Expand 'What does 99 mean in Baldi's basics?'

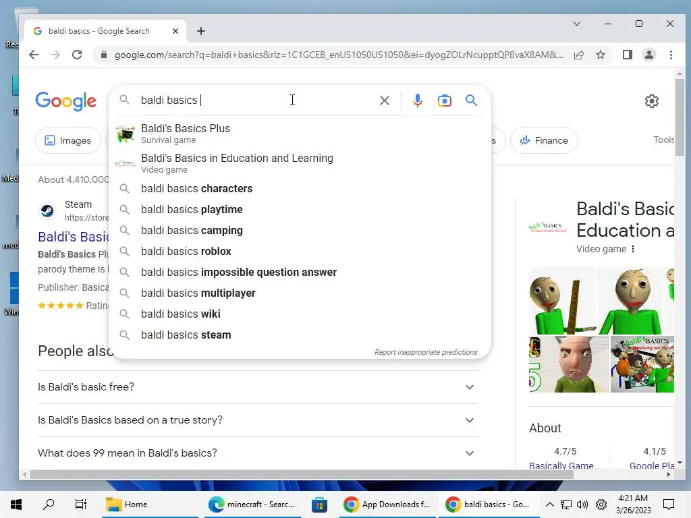[x=258, y=453]
